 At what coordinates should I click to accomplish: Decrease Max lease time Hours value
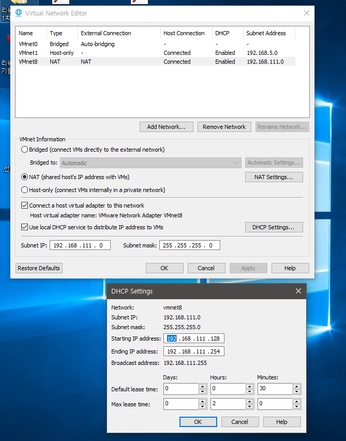pos(249,407)
